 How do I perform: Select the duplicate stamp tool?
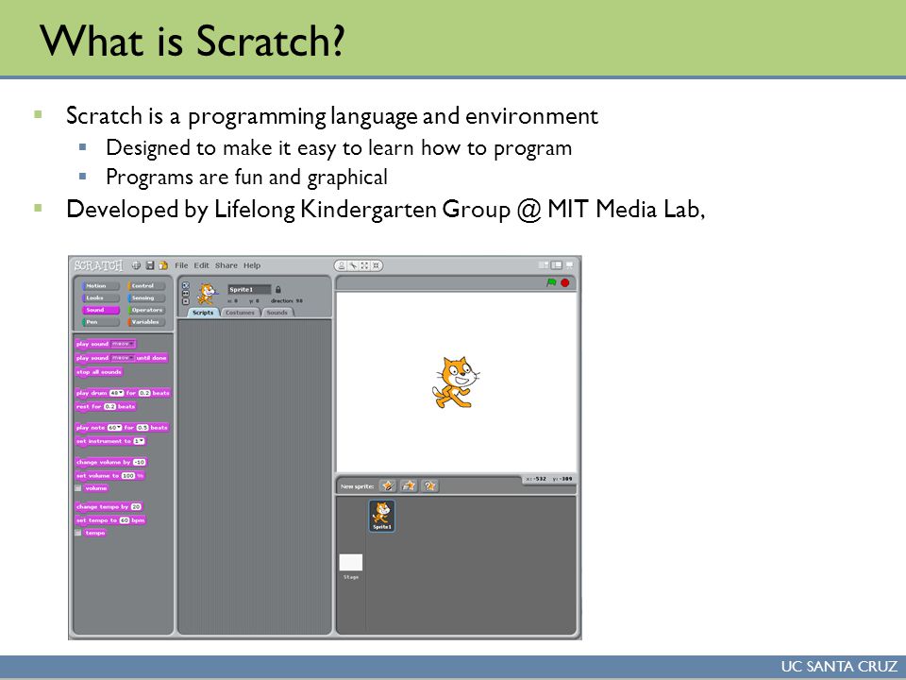342,265
